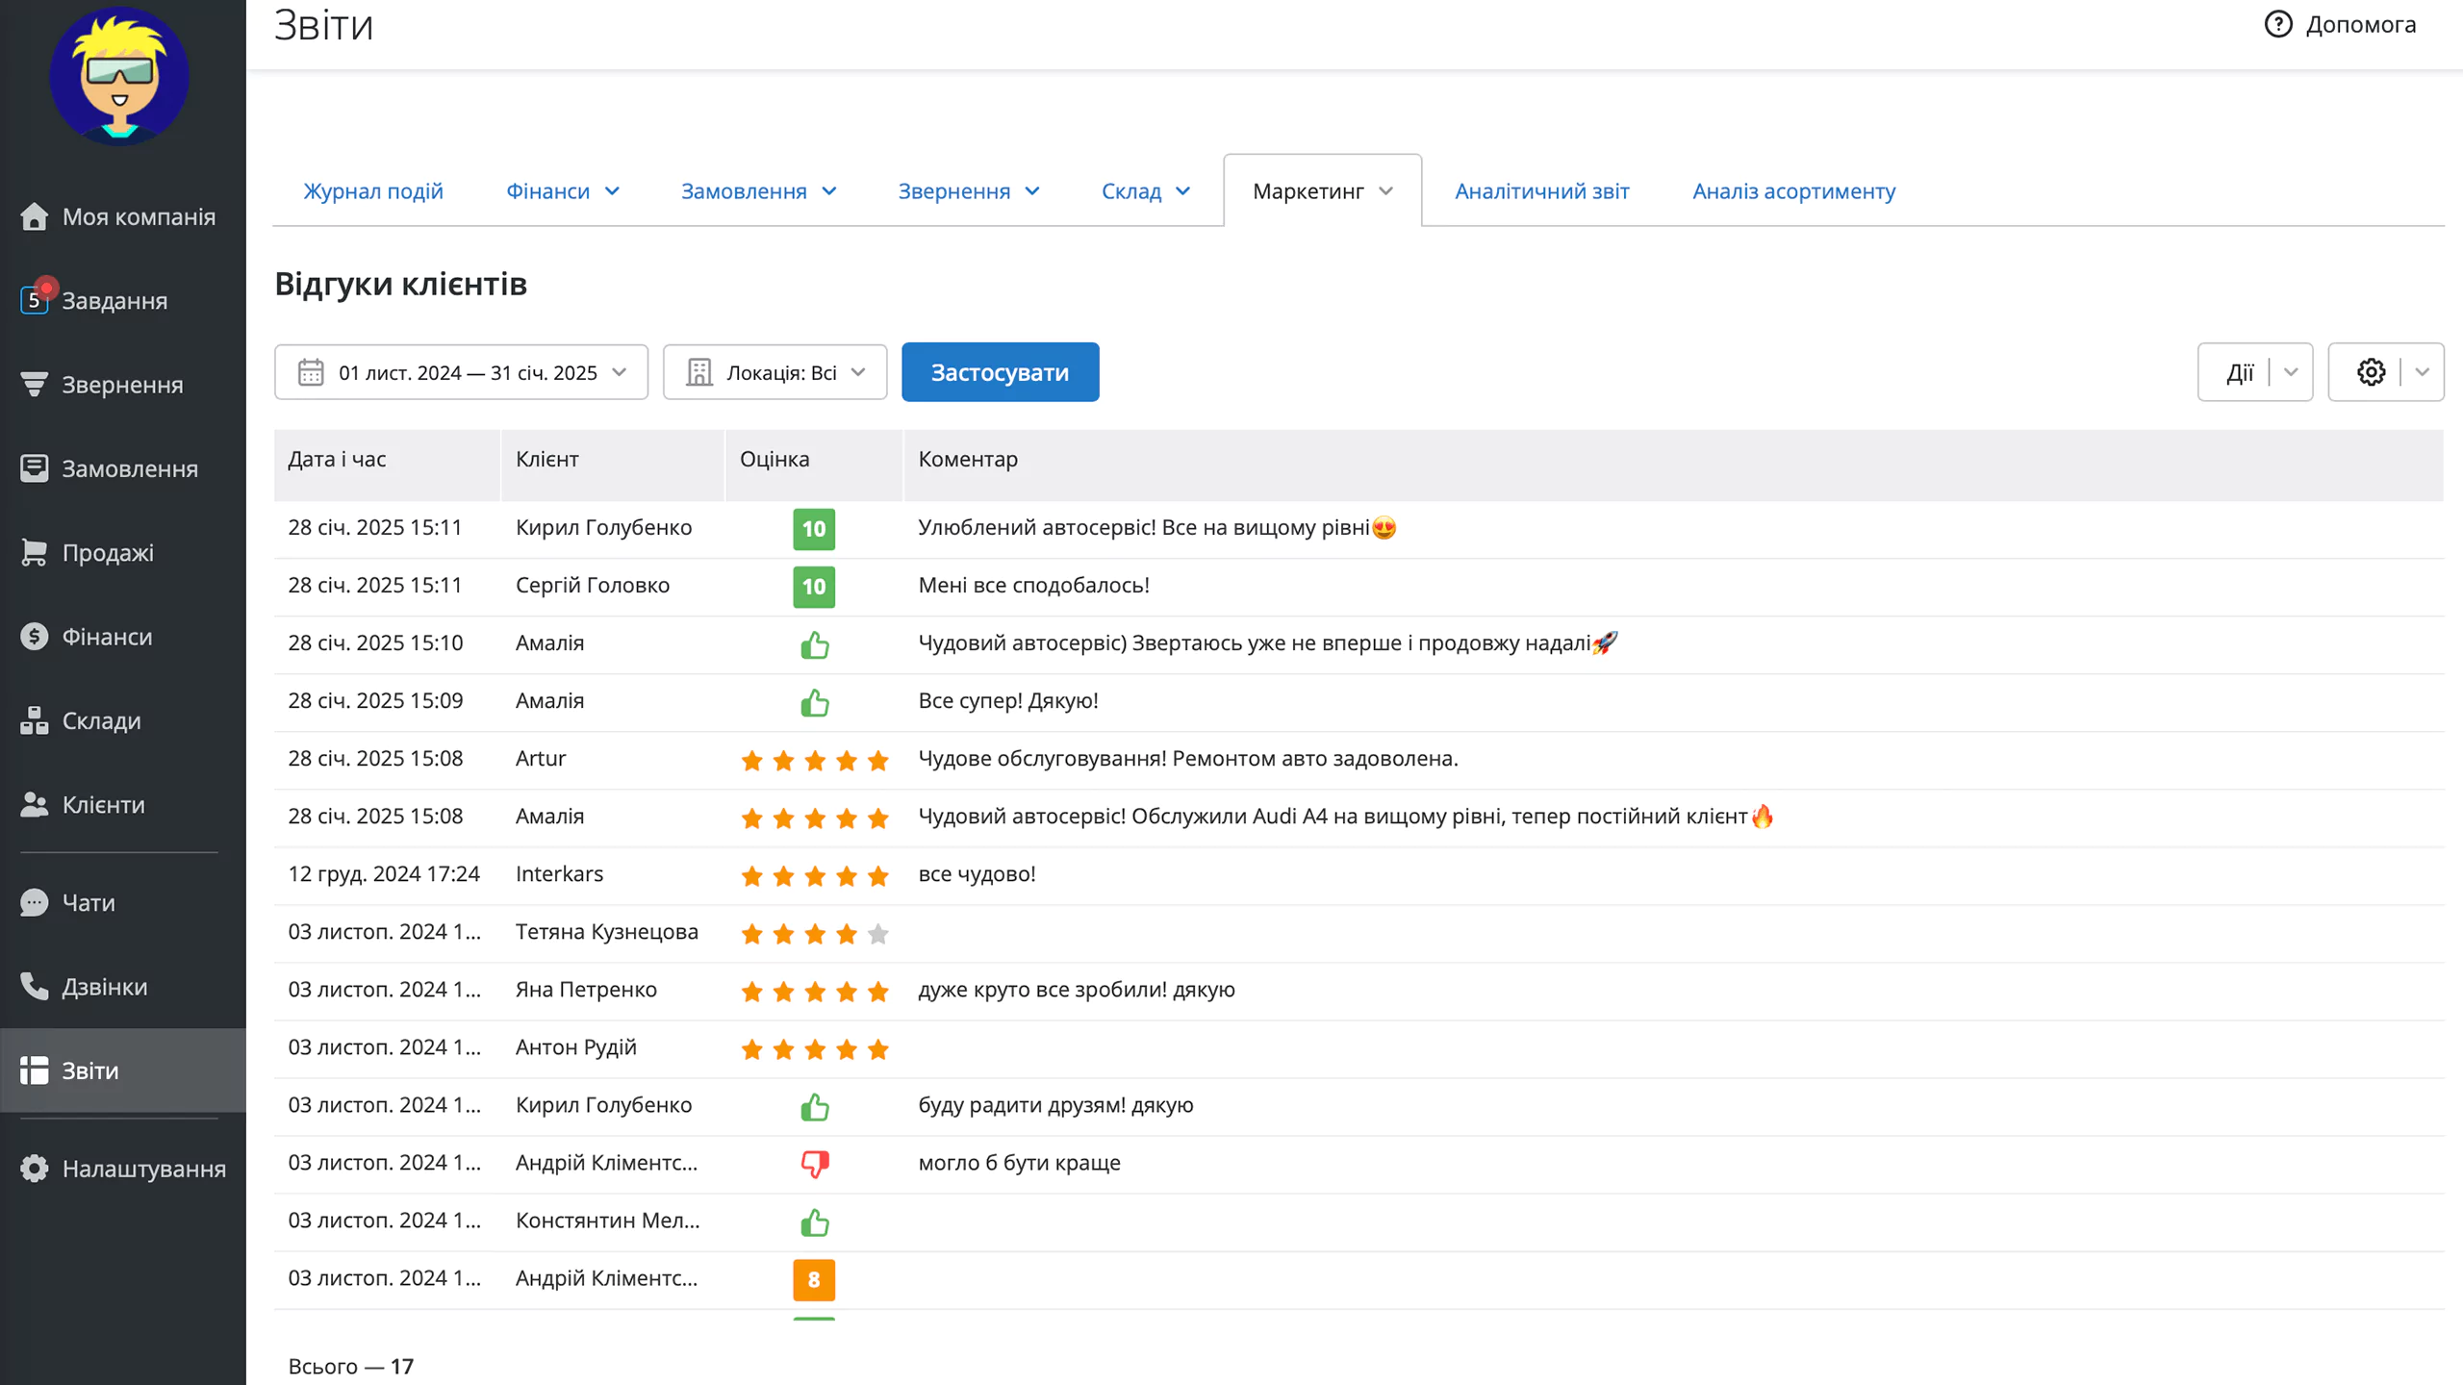2463x1385 pixels.
Task: Open the user avatar profile picture
Action: (119, 75)
